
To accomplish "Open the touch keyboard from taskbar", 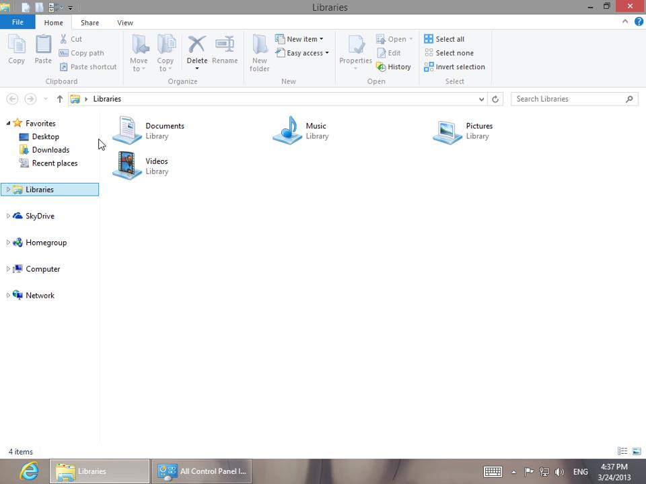I will click(x=493, y=472).
